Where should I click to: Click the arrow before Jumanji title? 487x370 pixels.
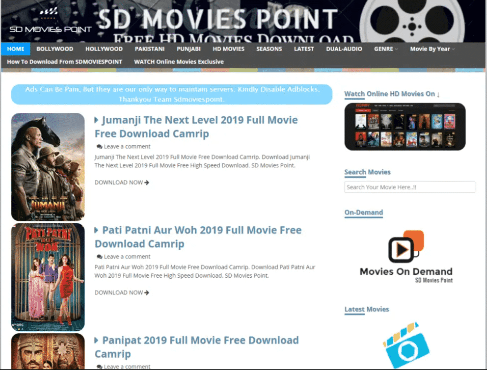[96, 120]
